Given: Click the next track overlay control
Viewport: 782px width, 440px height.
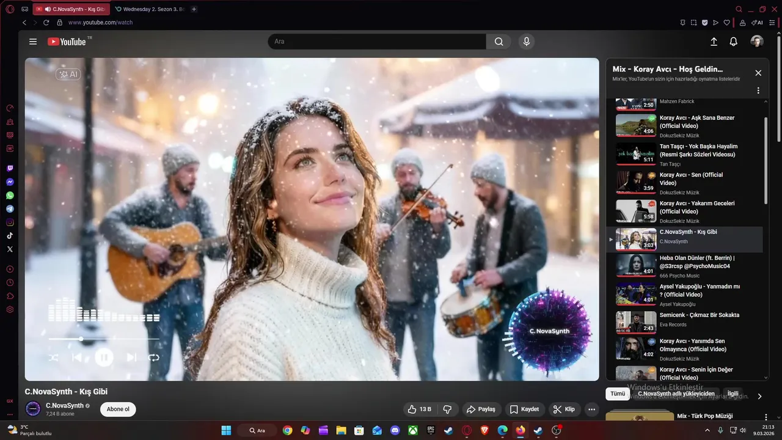Looking at the screenshot, I should (131, 357).
